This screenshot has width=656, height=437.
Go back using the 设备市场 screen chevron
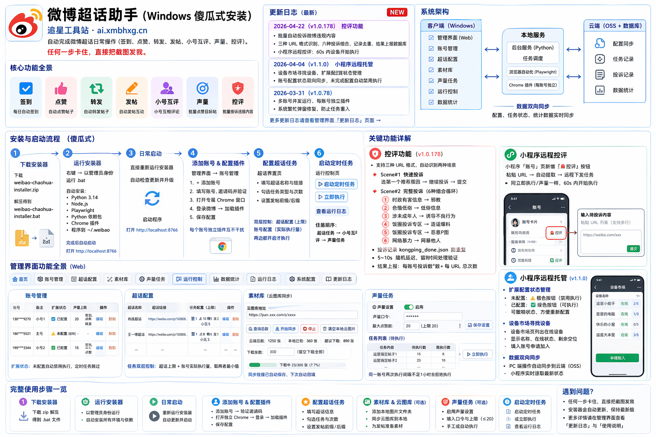[596, 287]
